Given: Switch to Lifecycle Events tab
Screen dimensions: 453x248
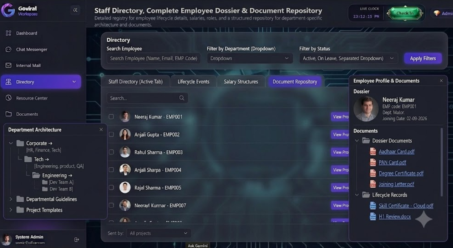Looking at the screenshot, I should click(x=193, y=81).
